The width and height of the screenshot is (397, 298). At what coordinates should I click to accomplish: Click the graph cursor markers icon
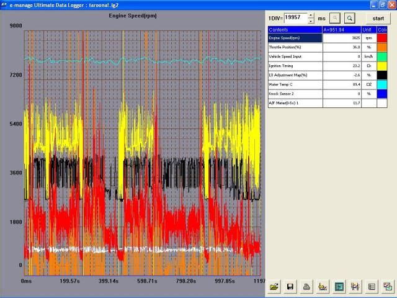click(355, 287)
